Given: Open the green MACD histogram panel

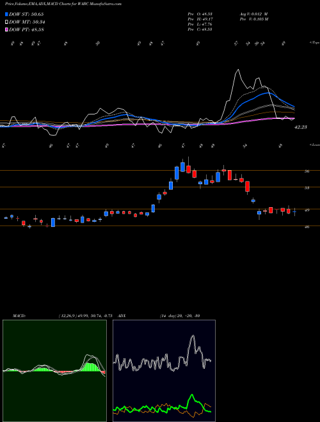Looking at the screenshot, I should pyautogui.click(x=54, y=371).
